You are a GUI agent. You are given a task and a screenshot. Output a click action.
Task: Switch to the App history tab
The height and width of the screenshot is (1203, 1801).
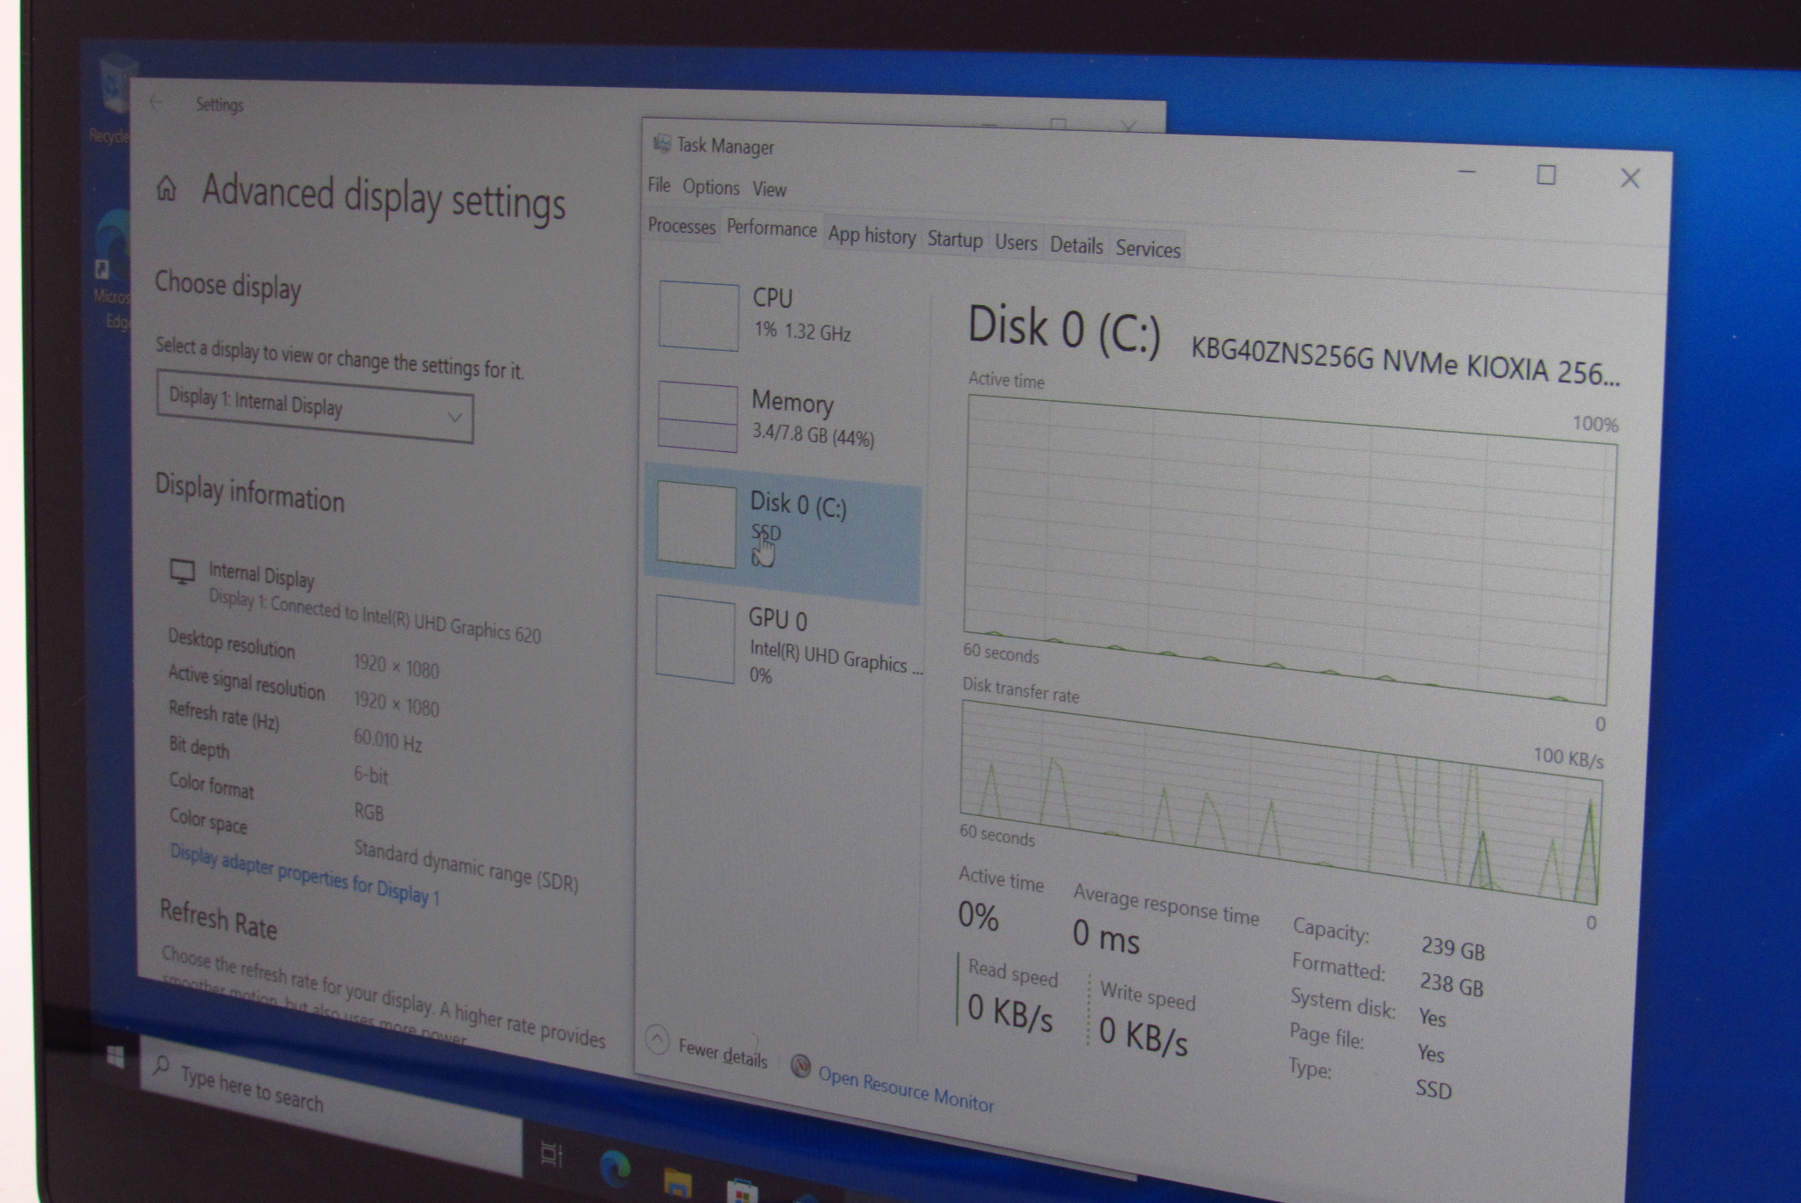coord(871,236)
